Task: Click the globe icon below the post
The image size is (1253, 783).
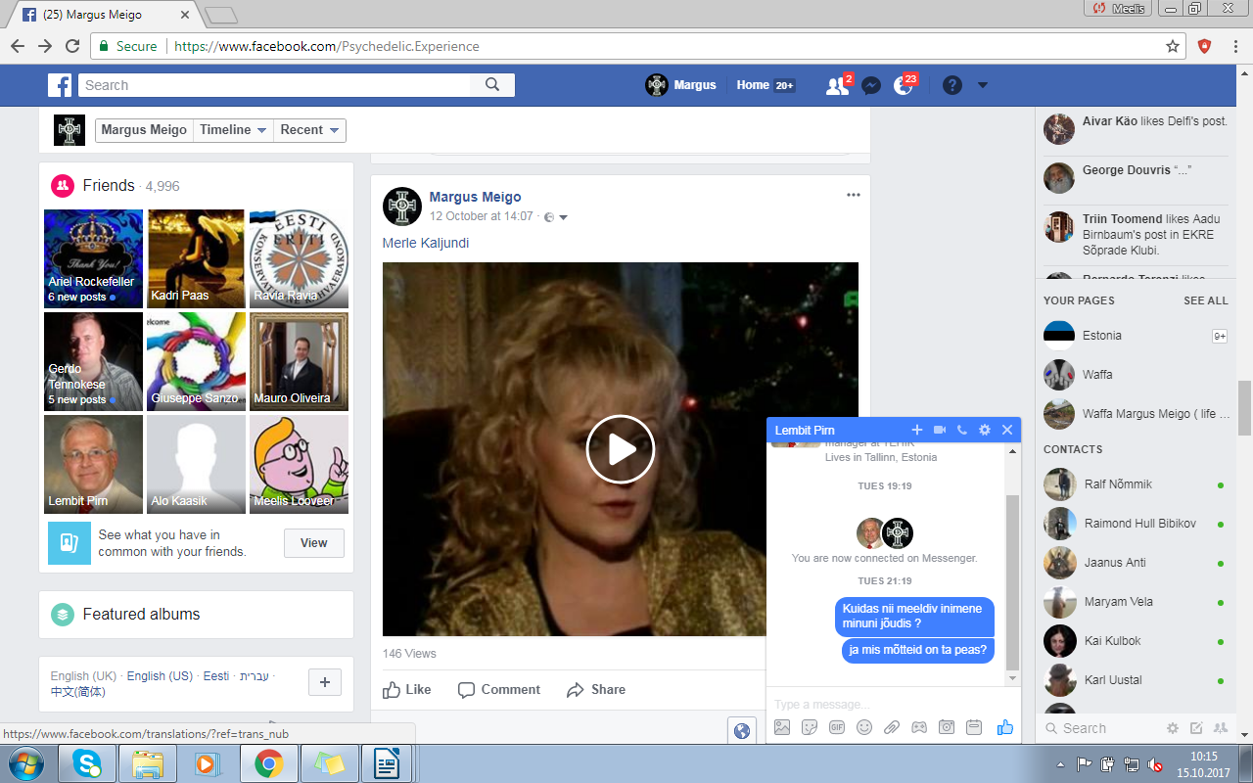Action: (x=742, y=730)
